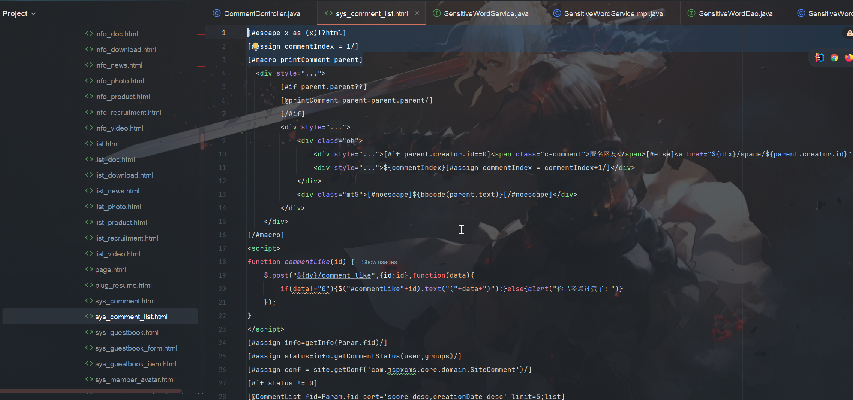Click interface icon on SensitiveWordDao.java tab

coord(691,13)
